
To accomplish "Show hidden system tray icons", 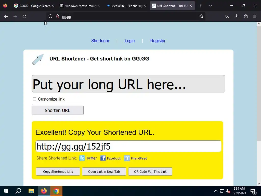I will (216, 191).
